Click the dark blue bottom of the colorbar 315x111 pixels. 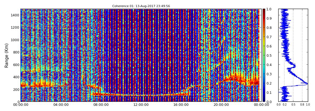tap(264, 100)
